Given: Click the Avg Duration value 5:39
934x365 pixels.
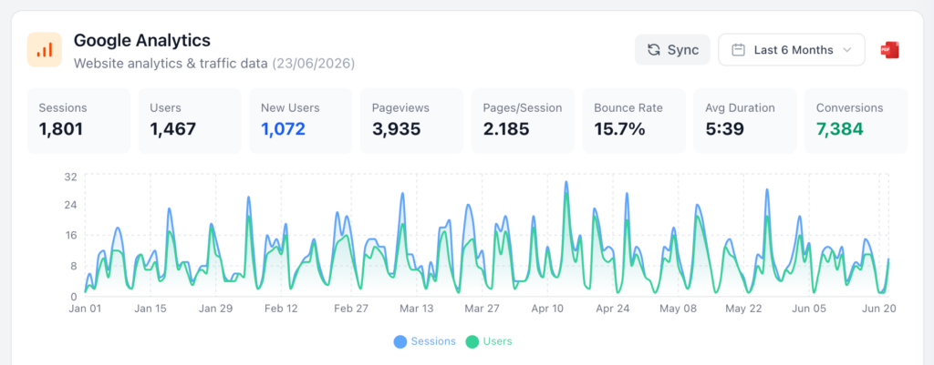Looking at the screenshot, I should coord(724,129).
